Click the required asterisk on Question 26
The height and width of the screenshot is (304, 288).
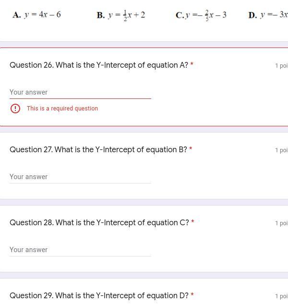tap(192, 65)
